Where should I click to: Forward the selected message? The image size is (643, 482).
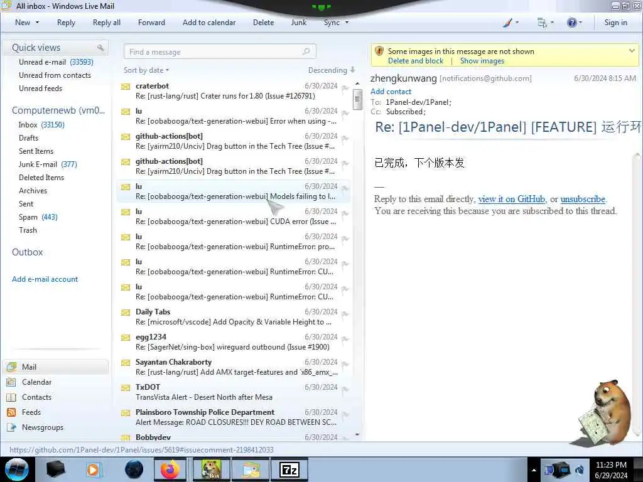pyautogui.click(x=151, y=23)
